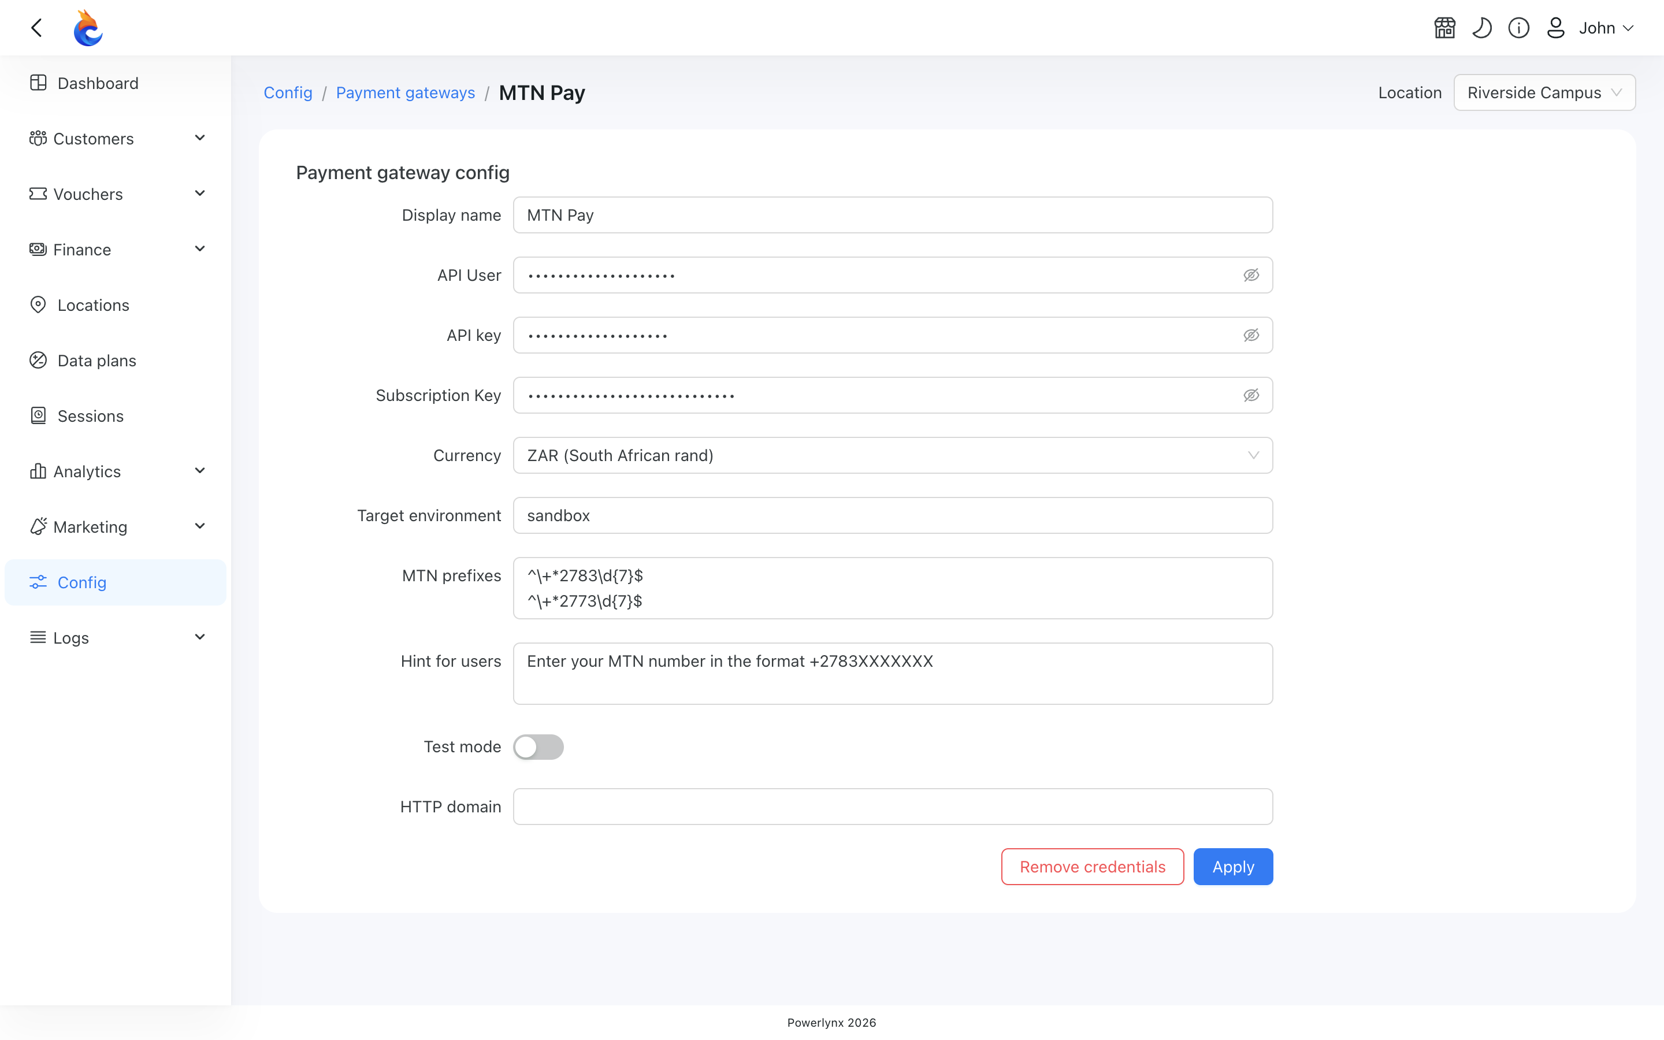This screenshot has width=1664, height=1040.
Task: Open the info circle icon
Action: (x=1519, y=28)
